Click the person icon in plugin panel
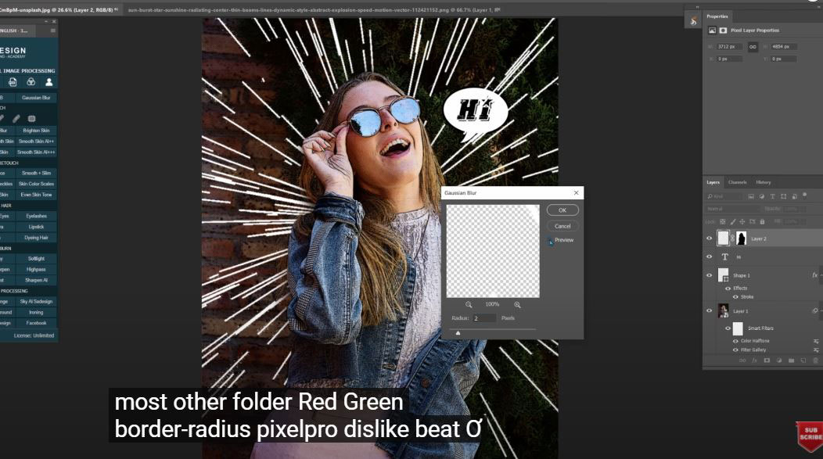 [49, 82]
